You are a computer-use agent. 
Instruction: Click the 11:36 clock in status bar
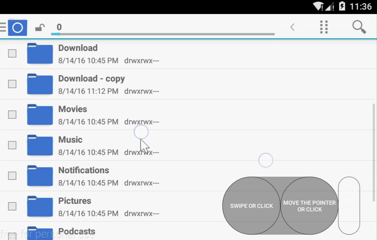coord(361,6)
